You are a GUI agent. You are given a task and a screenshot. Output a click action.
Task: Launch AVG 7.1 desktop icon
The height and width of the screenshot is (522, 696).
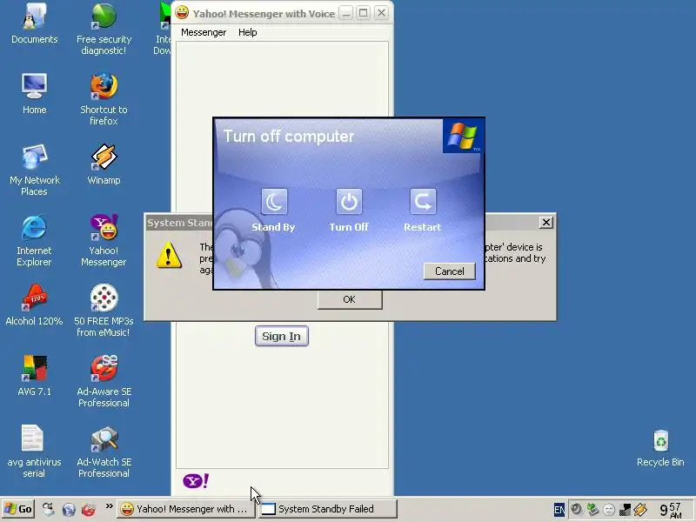click(34, 375)
